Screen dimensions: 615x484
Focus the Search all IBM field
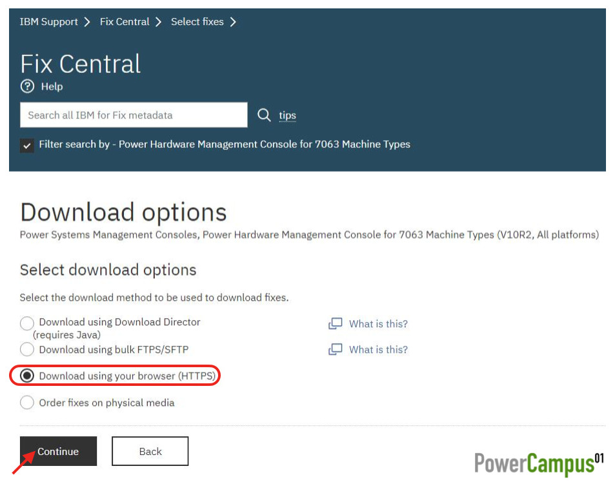(134, 115)
